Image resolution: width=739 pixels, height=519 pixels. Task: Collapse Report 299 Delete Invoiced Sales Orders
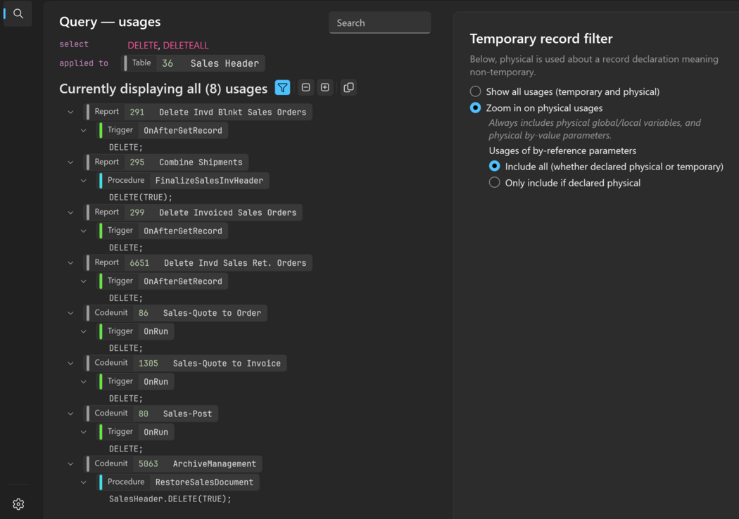coord(70,213)
